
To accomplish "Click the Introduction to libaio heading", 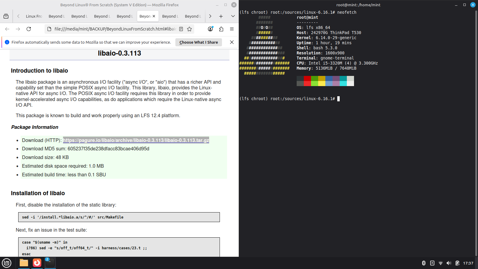I will point(39,71).
